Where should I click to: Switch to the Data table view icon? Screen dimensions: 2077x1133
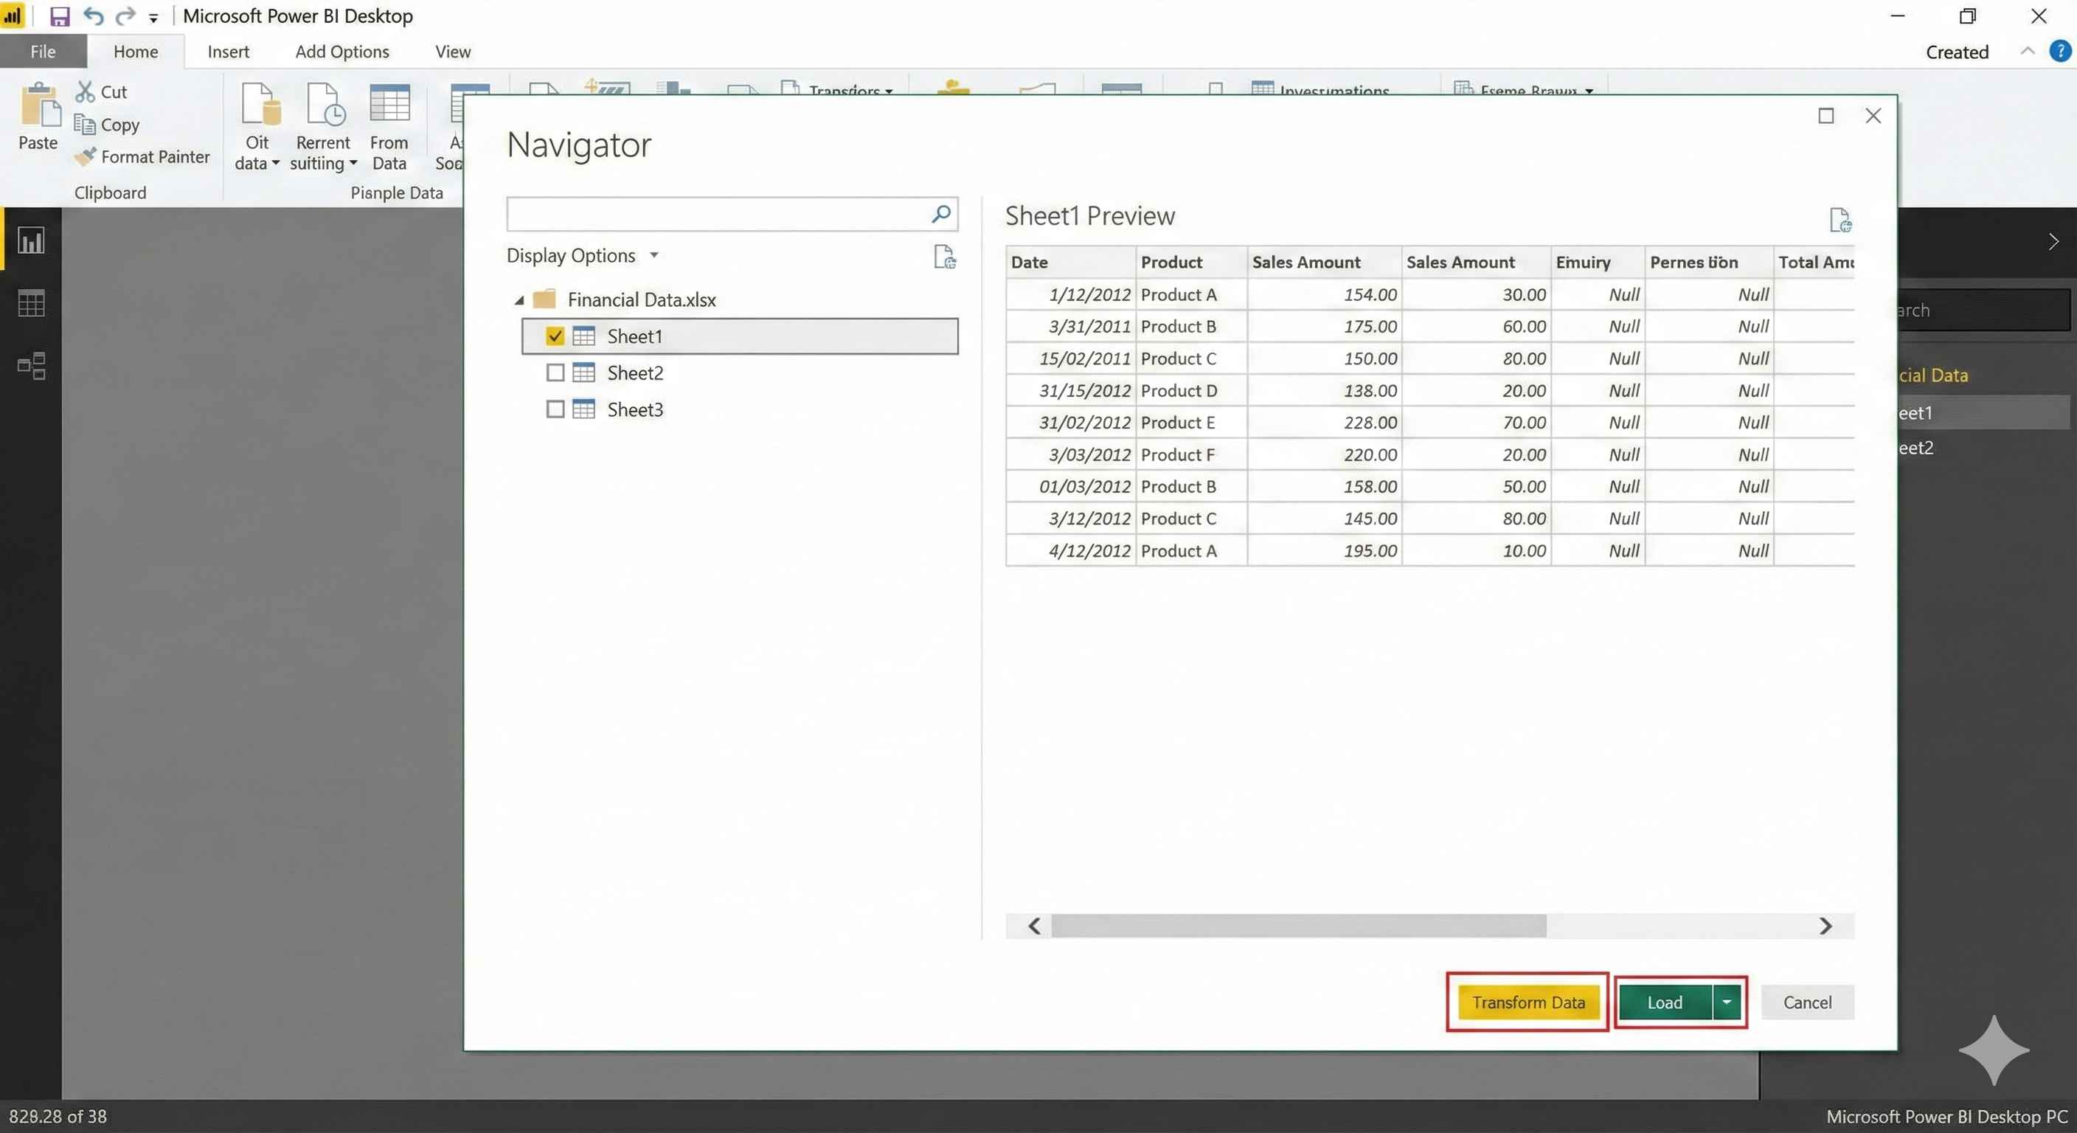pyautogui.click(x=32, y=303)
